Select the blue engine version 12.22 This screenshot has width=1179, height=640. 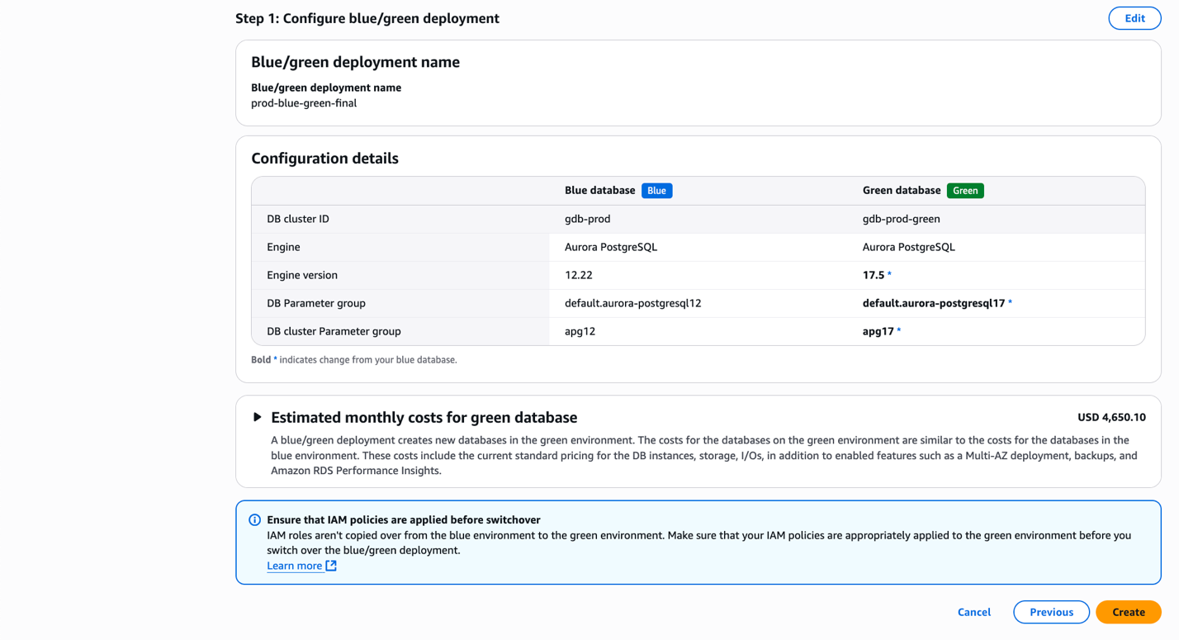[578, 275]
